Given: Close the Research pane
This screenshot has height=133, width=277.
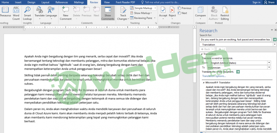Looking at the screenshot, I should pyautogui.click(x=275, y=30).
